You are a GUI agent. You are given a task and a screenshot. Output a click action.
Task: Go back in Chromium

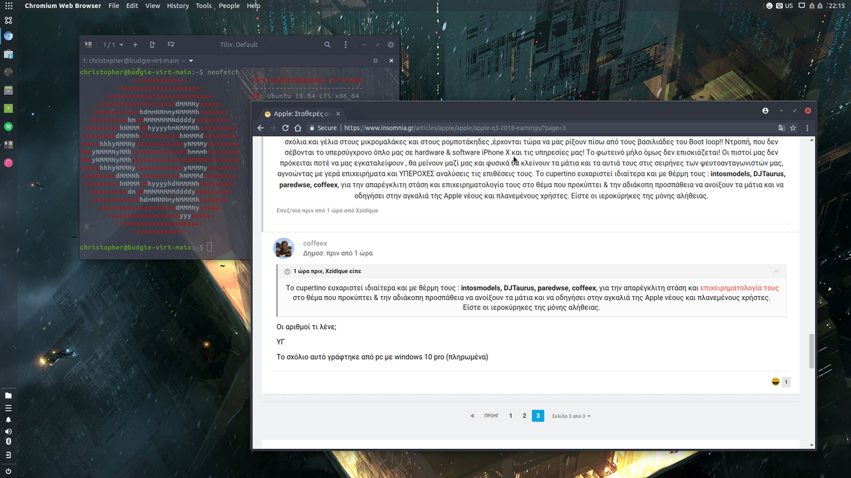tap(261, 127)
